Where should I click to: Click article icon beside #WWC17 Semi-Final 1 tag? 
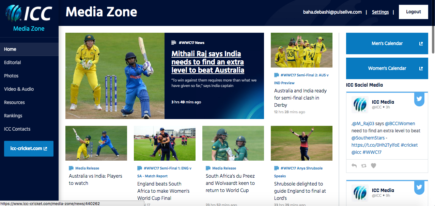140,168
